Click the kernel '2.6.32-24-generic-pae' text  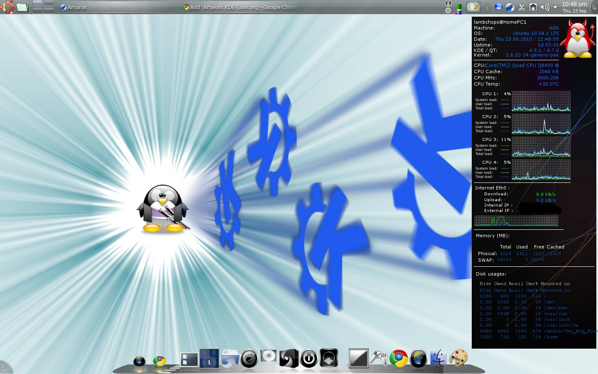point(532,55)
